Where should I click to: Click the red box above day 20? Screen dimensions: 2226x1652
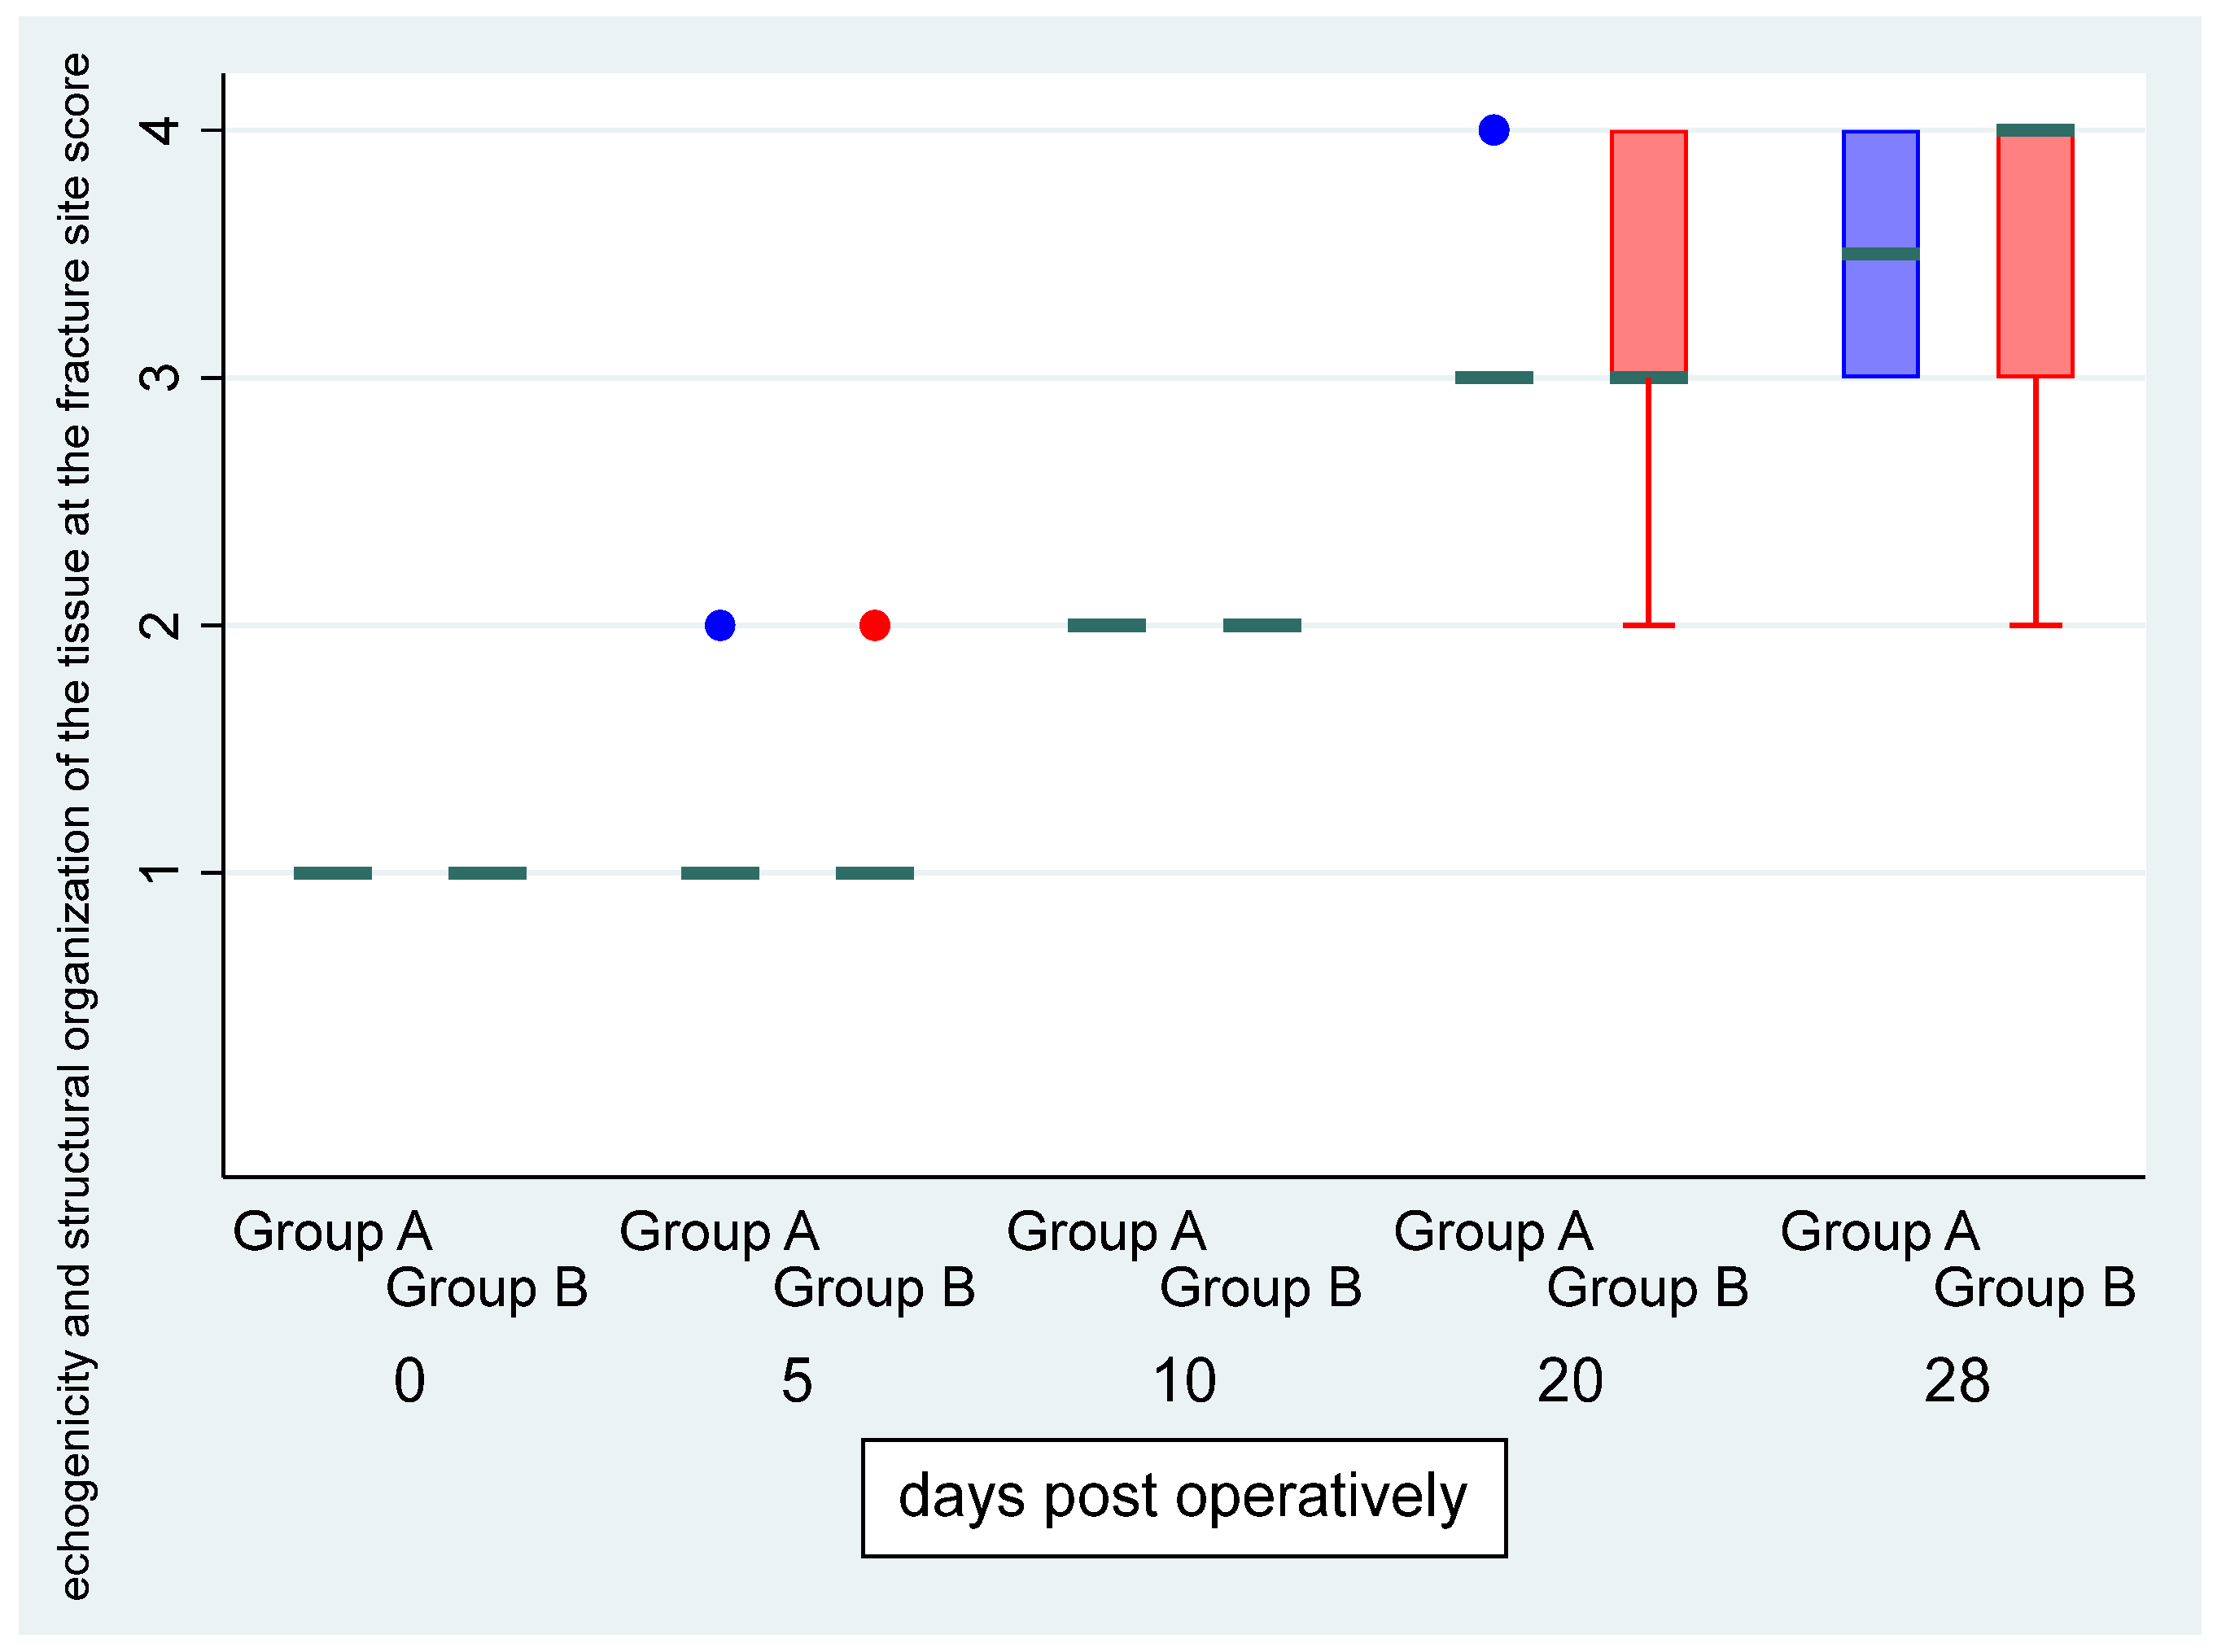(x=1648, y=250)
